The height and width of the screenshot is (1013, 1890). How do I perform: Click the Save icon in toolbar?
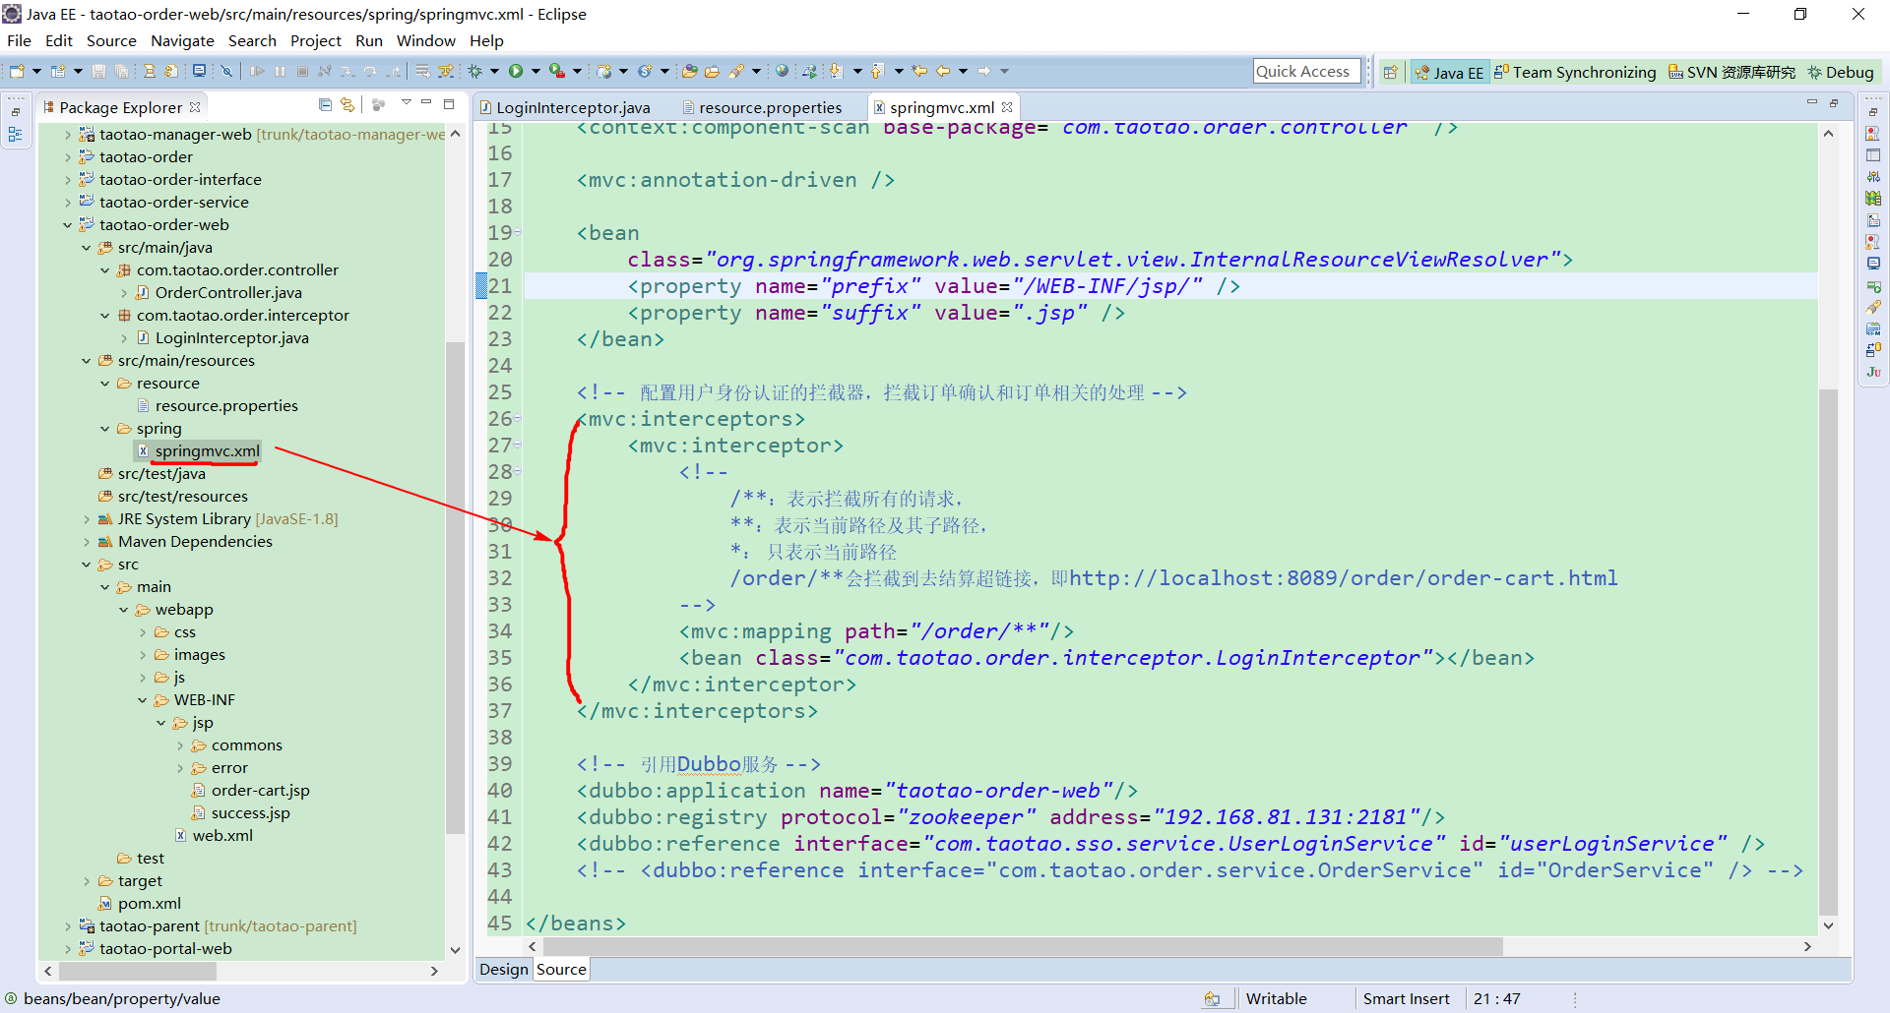(98, 71)
